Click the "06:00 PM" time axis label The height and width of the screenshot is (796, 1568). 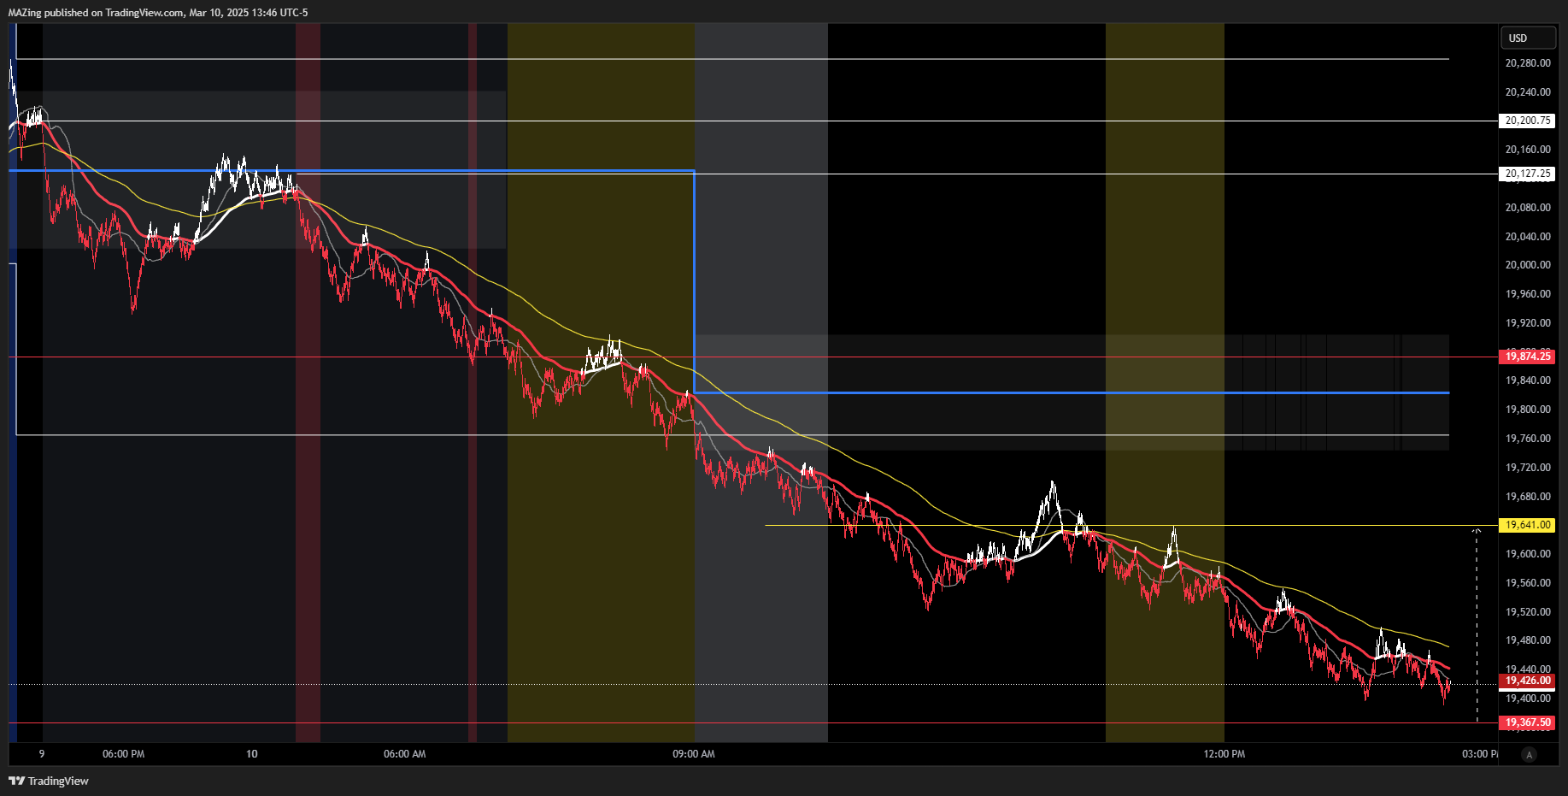(123, 754)
